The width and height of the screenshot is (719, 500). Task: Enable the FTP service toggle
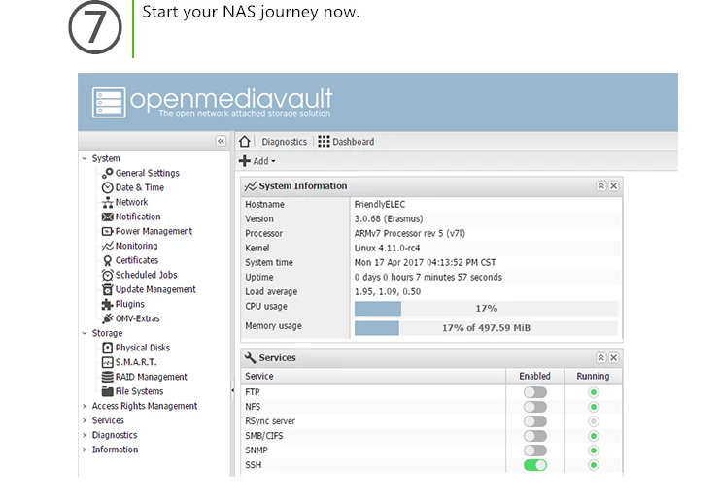pos(535,392)
